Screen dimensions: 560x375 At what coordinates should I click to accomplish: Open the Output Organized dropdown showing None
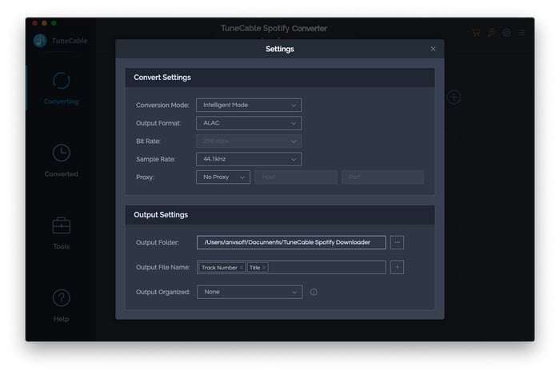click(250, 292)
